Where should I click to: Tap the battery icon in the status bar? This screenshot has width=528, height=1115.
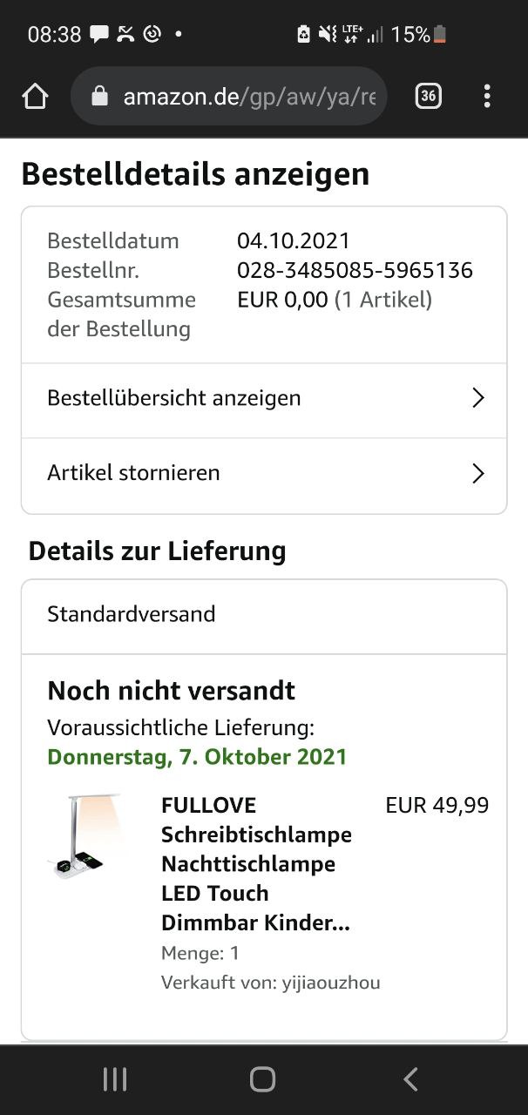(440, 35)
